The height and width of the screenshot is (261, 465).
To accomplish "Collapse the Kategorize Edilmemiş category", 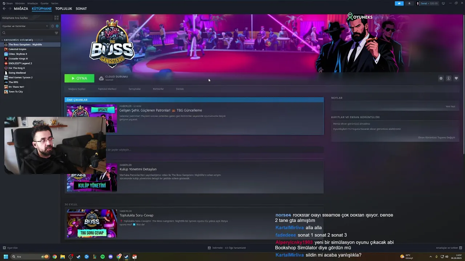I will (x=3, y=40).
